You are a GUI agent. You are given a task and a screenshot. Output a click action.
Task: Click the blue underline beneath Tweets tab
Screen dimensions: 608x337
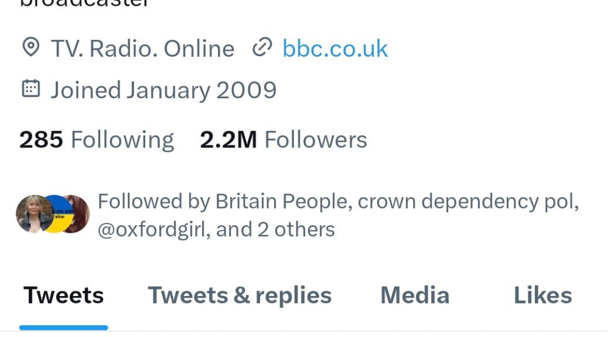pos(63,328)
